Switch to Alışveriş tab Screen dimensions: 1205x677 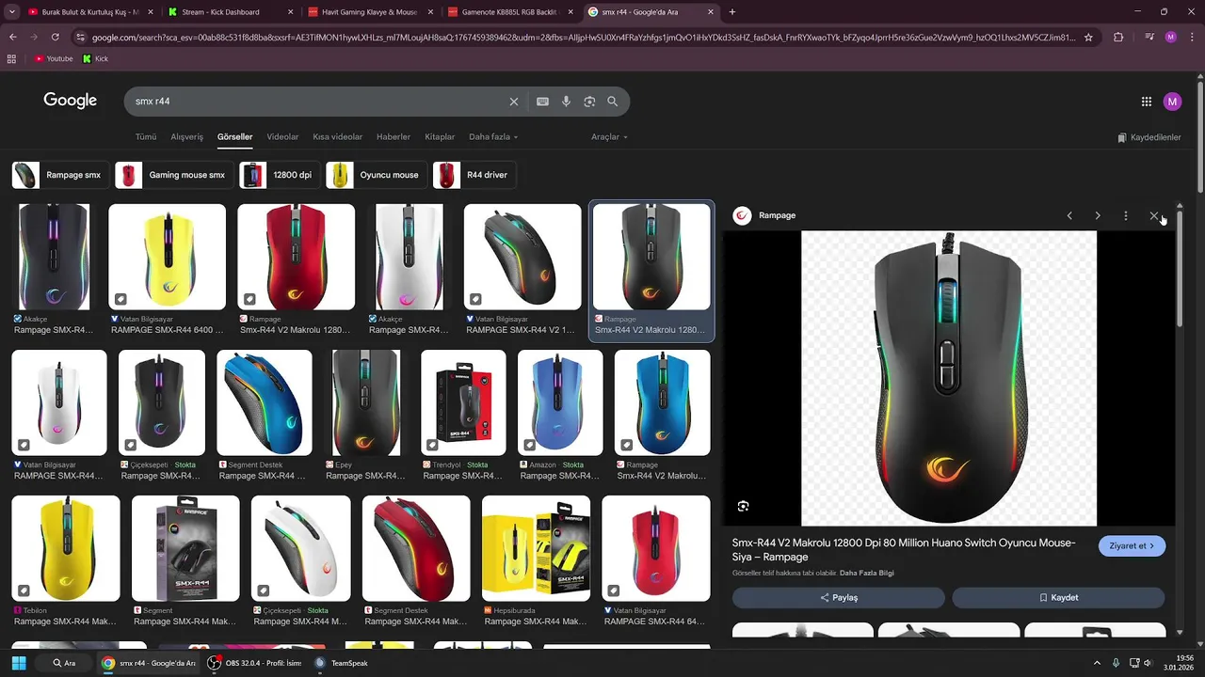[186, 137]
